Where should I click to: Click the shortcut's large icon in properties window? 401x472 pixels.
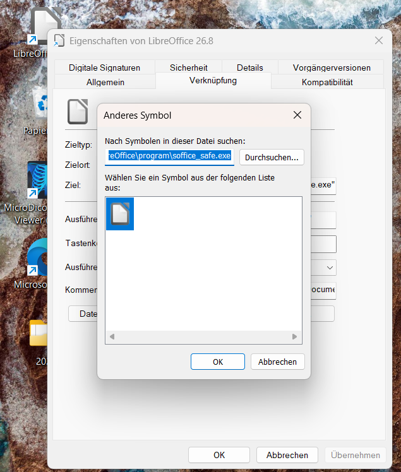pyautogui.click(x=78, y=112)
